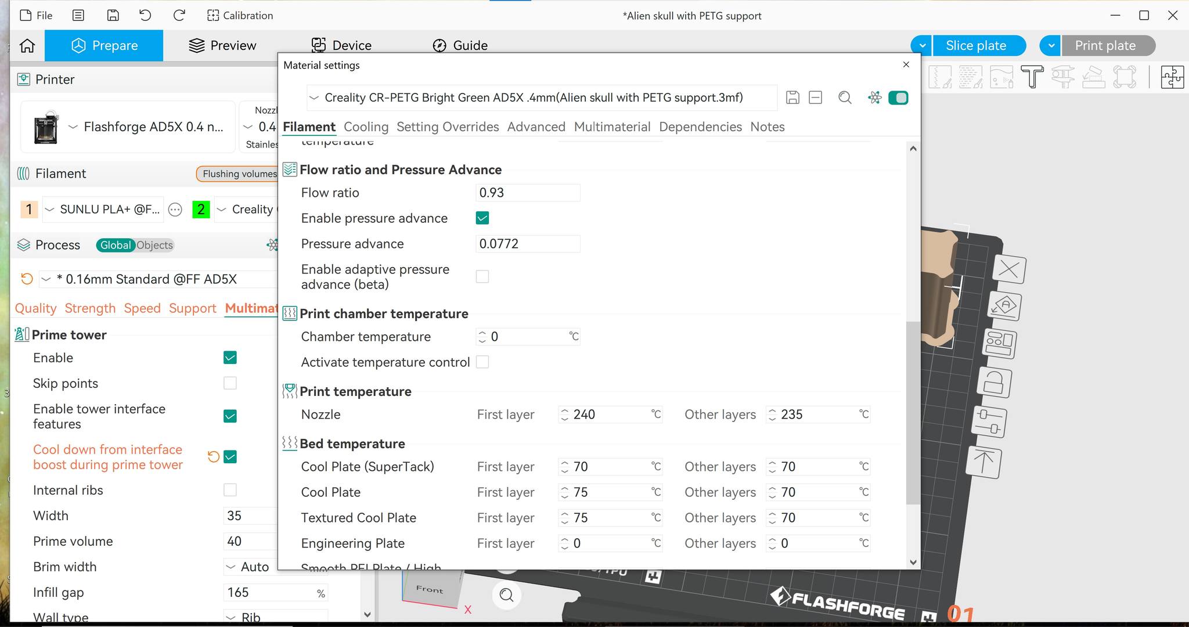
Task: Disable the Prime tower Enable checkbox
Action: [x=230, y=358]
